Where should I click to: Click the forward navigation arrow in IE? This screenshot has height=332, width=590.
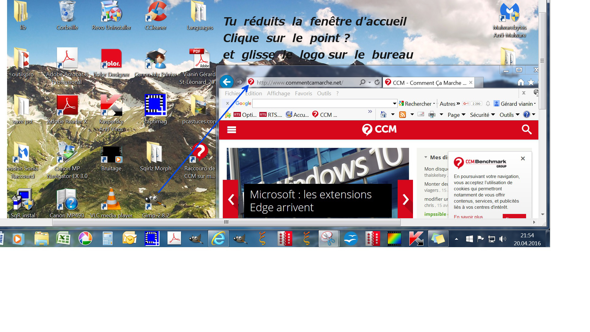240,82
